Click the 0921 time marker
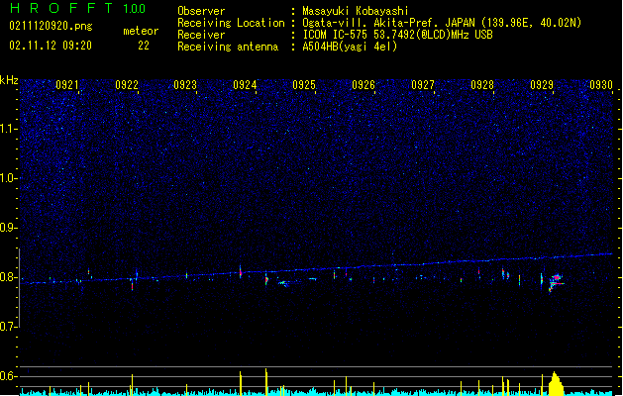This screenshot has width=623, height=396. (x=67, y=85)
